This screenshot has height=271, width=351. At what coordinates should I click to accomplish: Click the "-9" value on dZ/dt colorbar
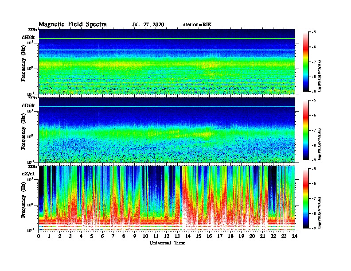point(314,228)
